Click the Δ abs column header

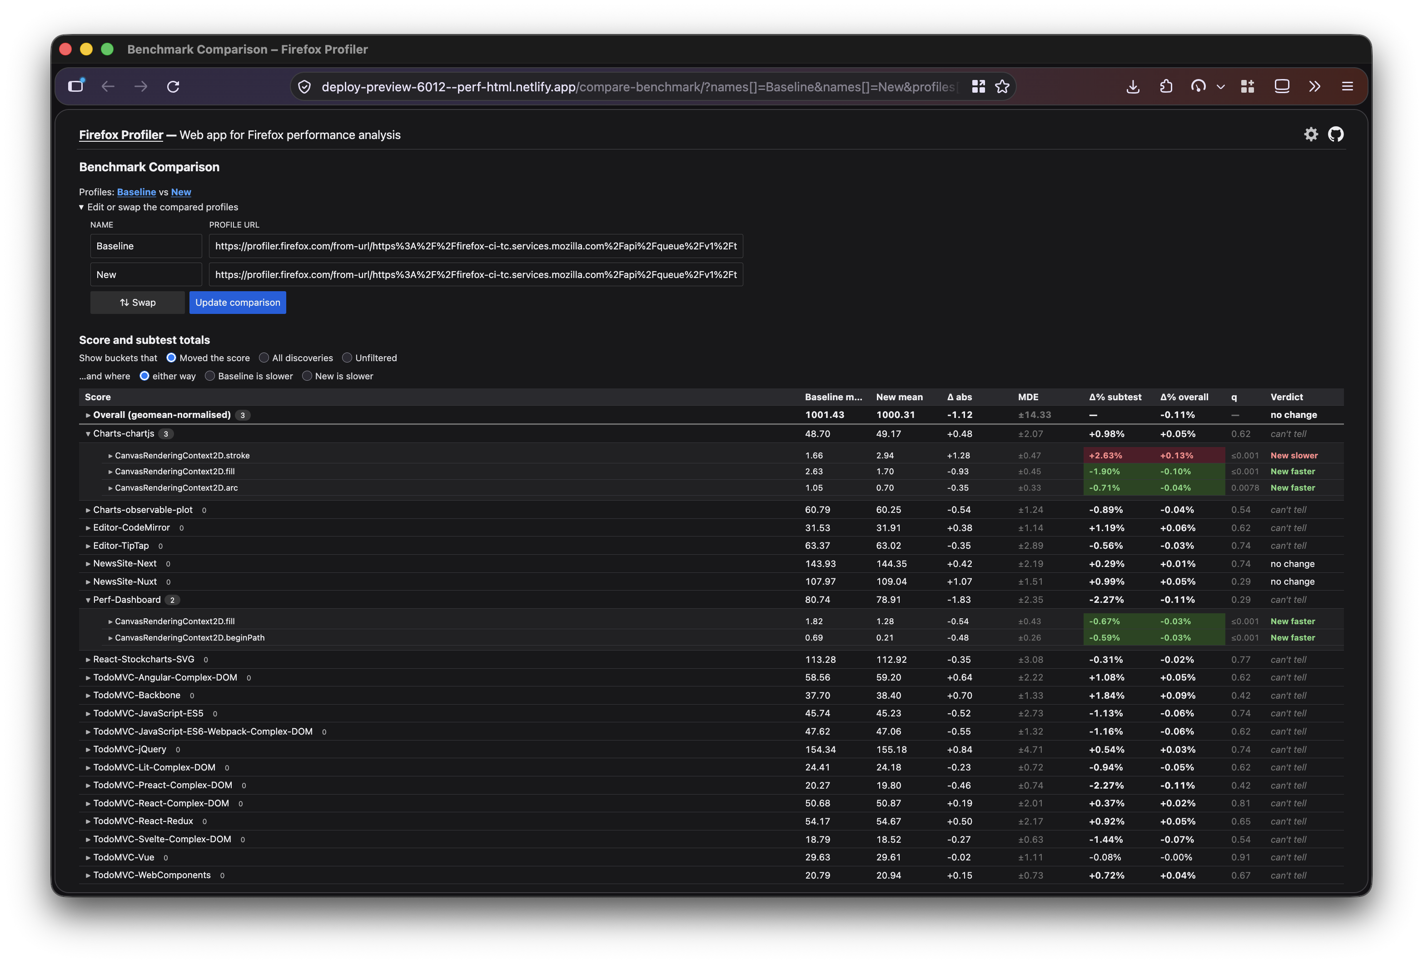(x=960, y=397)
